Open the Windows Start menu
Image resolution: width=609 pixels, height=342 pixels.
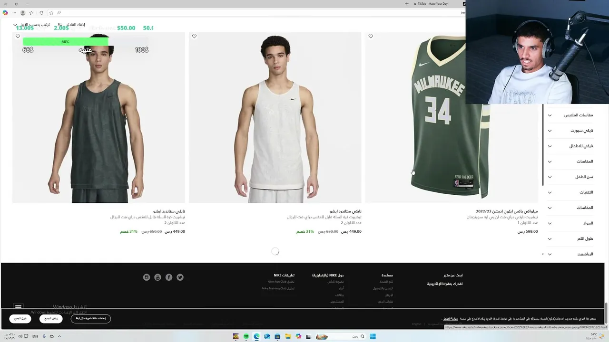point(373,336)
